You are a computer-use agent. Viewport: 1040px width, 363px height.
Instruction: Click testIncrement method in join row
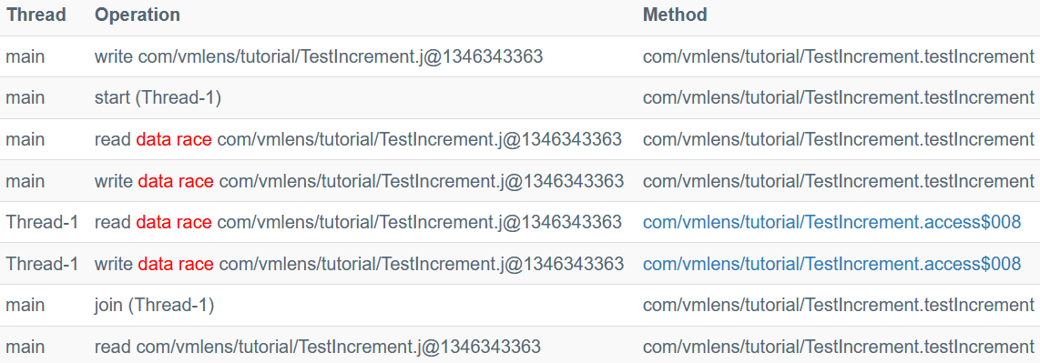click(x=839, y=306)
